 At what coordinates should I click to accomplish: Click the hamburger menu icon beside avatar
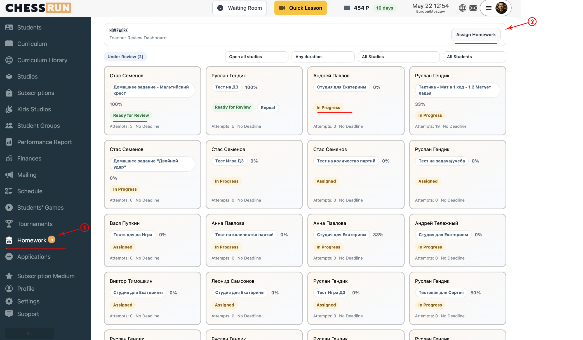pos(489,8)
